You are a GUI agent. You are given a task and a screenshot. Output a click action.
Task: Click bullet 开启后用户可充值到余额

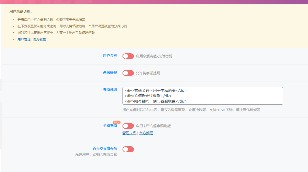[51, 20]
